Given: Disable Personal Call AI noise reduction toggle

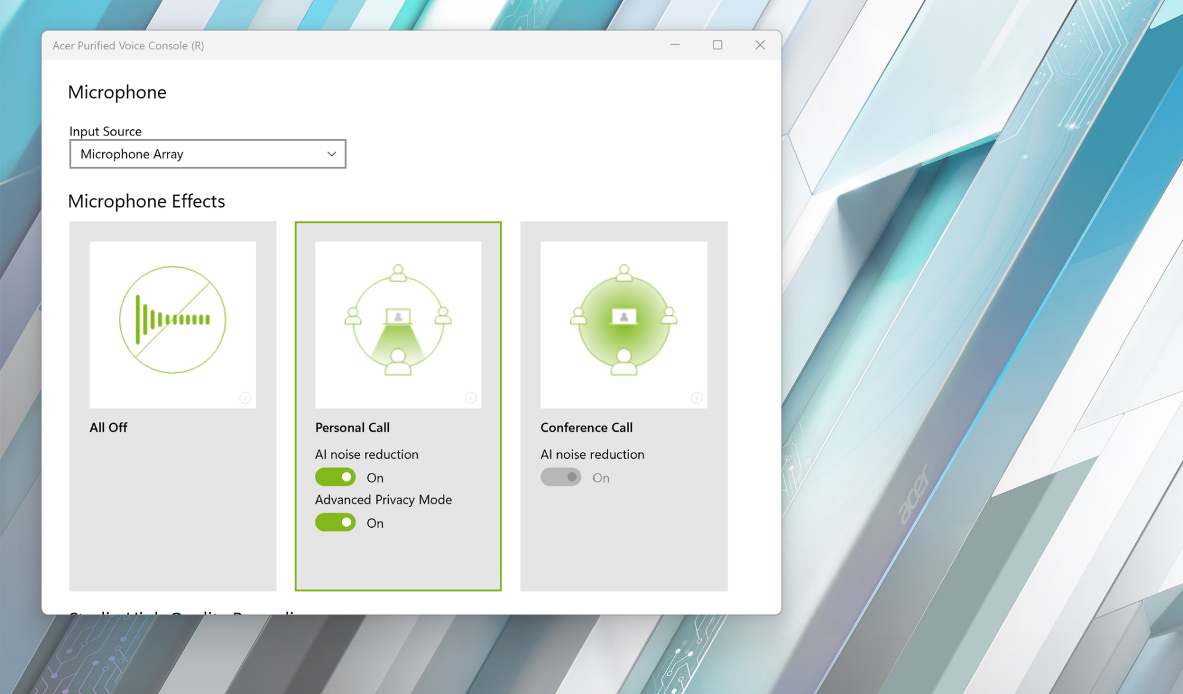Looking at the screenshot, I should click(x=335, y=477).
